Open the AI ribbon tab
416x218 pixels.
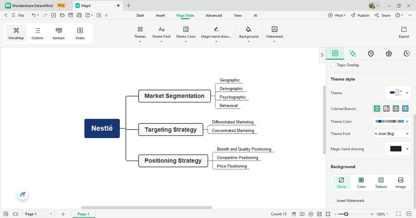point(255,15)
